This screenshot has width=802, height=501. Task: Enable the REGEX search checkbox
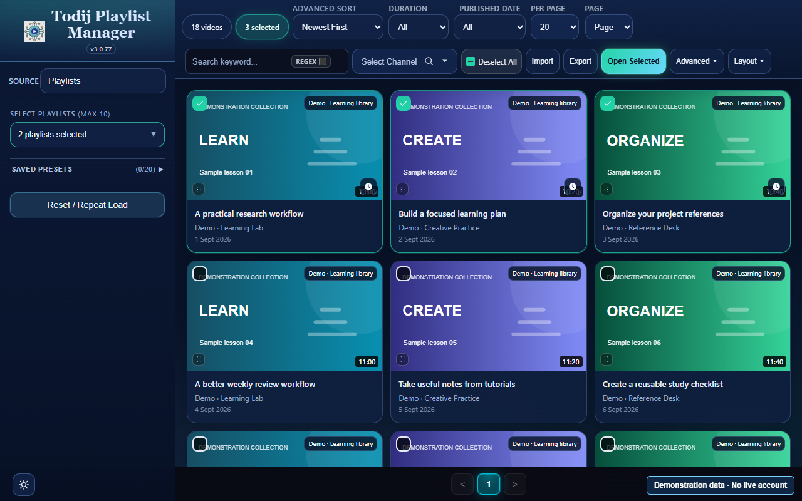click(x=323, y=61)
